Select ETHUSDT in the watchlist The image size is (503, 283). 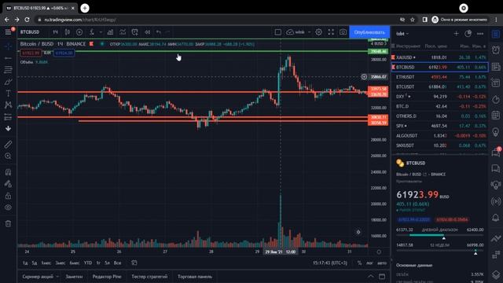pos(439,77)
